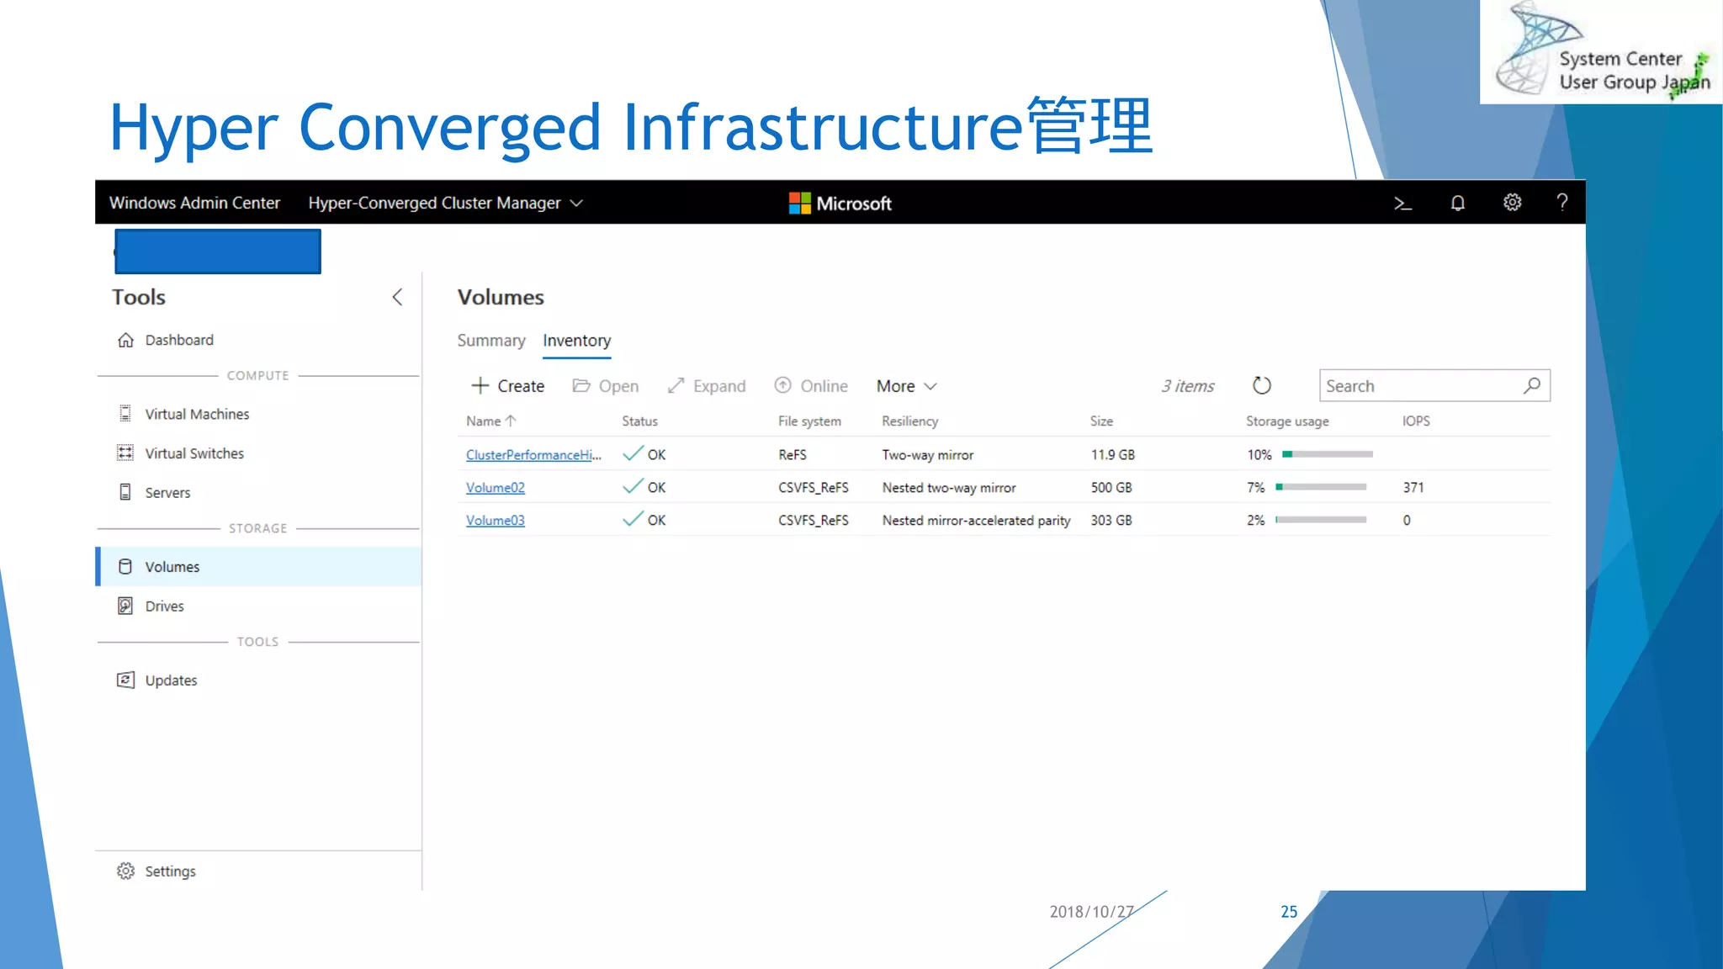Screen dimensions: 1723x969
Task: Click the Volume02 OK checkmark icon
Action: point(633,486)
